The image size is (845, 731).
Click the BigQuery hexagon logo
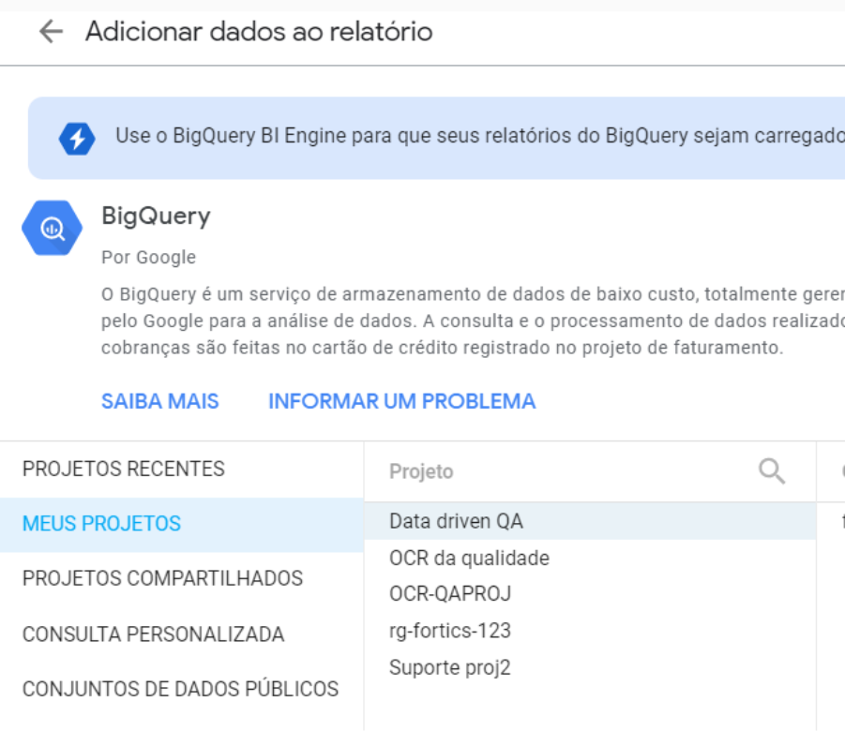52,228
